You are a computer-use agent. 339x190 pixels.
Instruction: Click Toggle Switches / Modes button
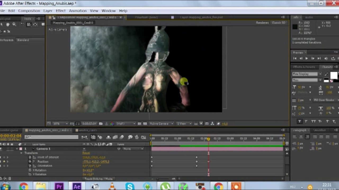pyautogui.click(x=99, y=179)
